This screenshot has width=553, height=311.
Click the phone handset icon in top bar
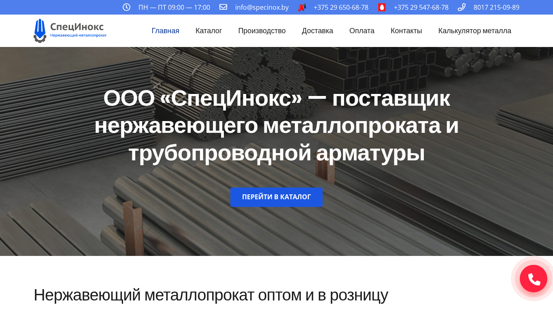coord(462,7)
